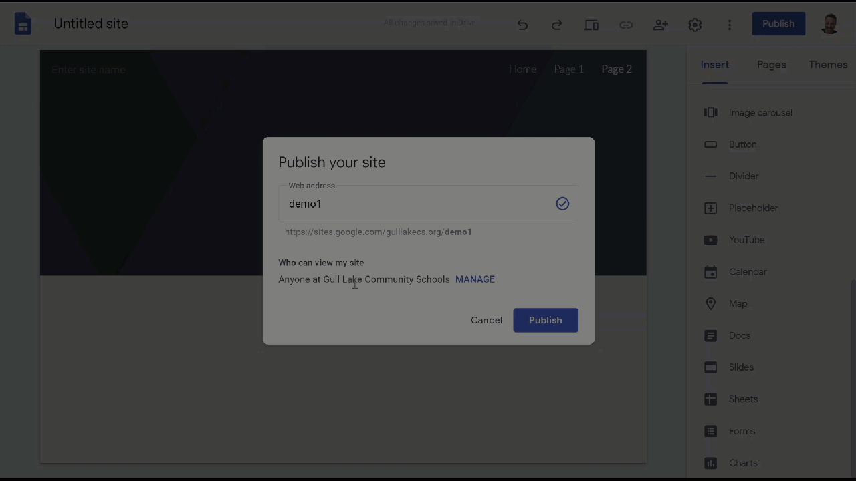Insert a Forms file

(729, 431)
